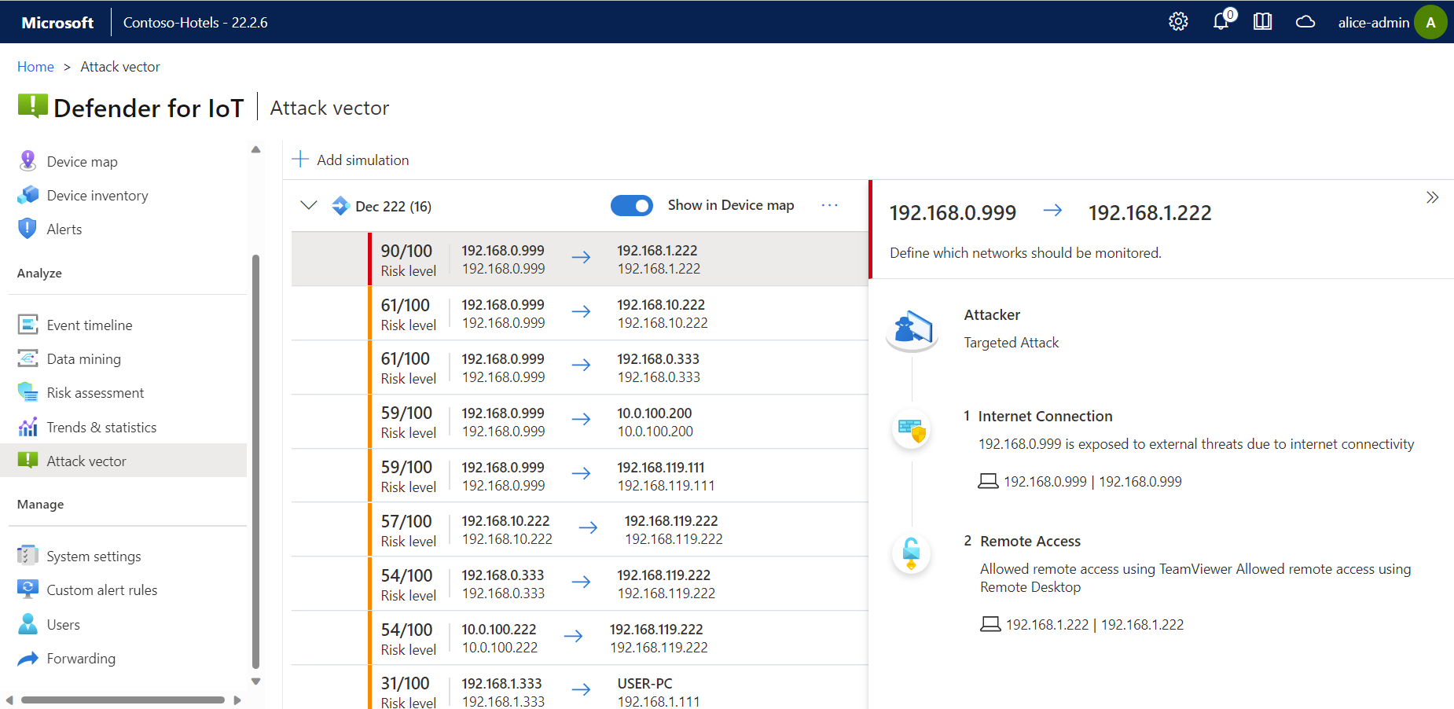The width and height of the screenshot is (1454, 709).
Task: Click the Remote Access step heading
Action: click(x=1030, y=541)
